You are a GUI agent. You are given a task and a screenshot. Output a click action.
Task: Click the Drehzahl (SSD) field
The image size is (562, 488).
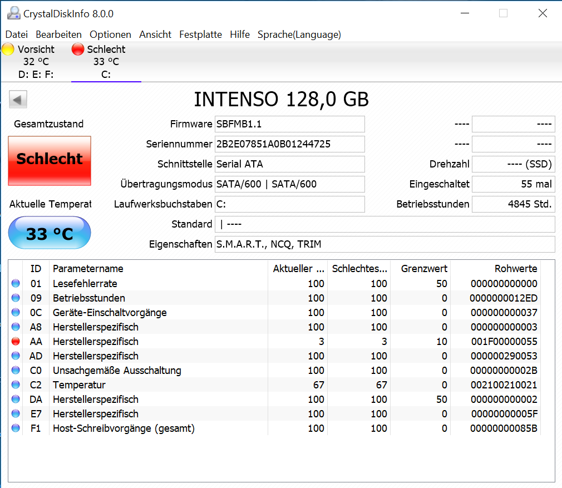tap(513, 164)
